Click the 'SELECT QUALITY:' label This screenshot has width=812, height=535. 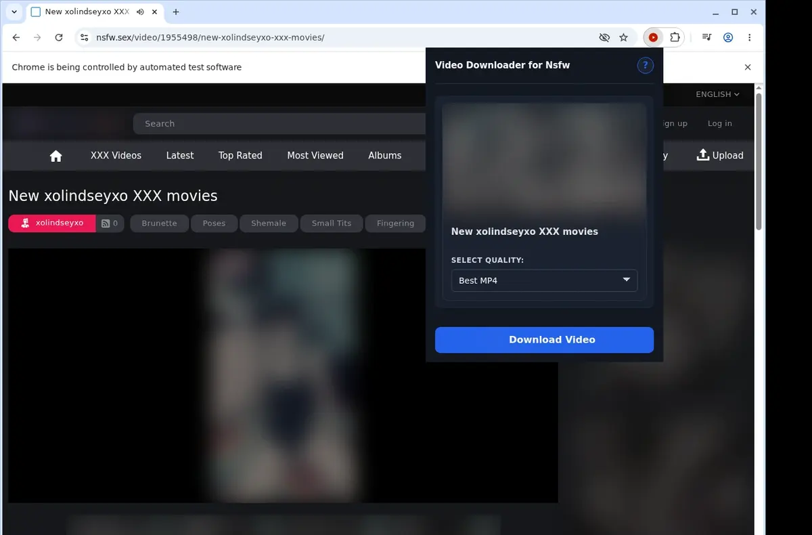487,260
